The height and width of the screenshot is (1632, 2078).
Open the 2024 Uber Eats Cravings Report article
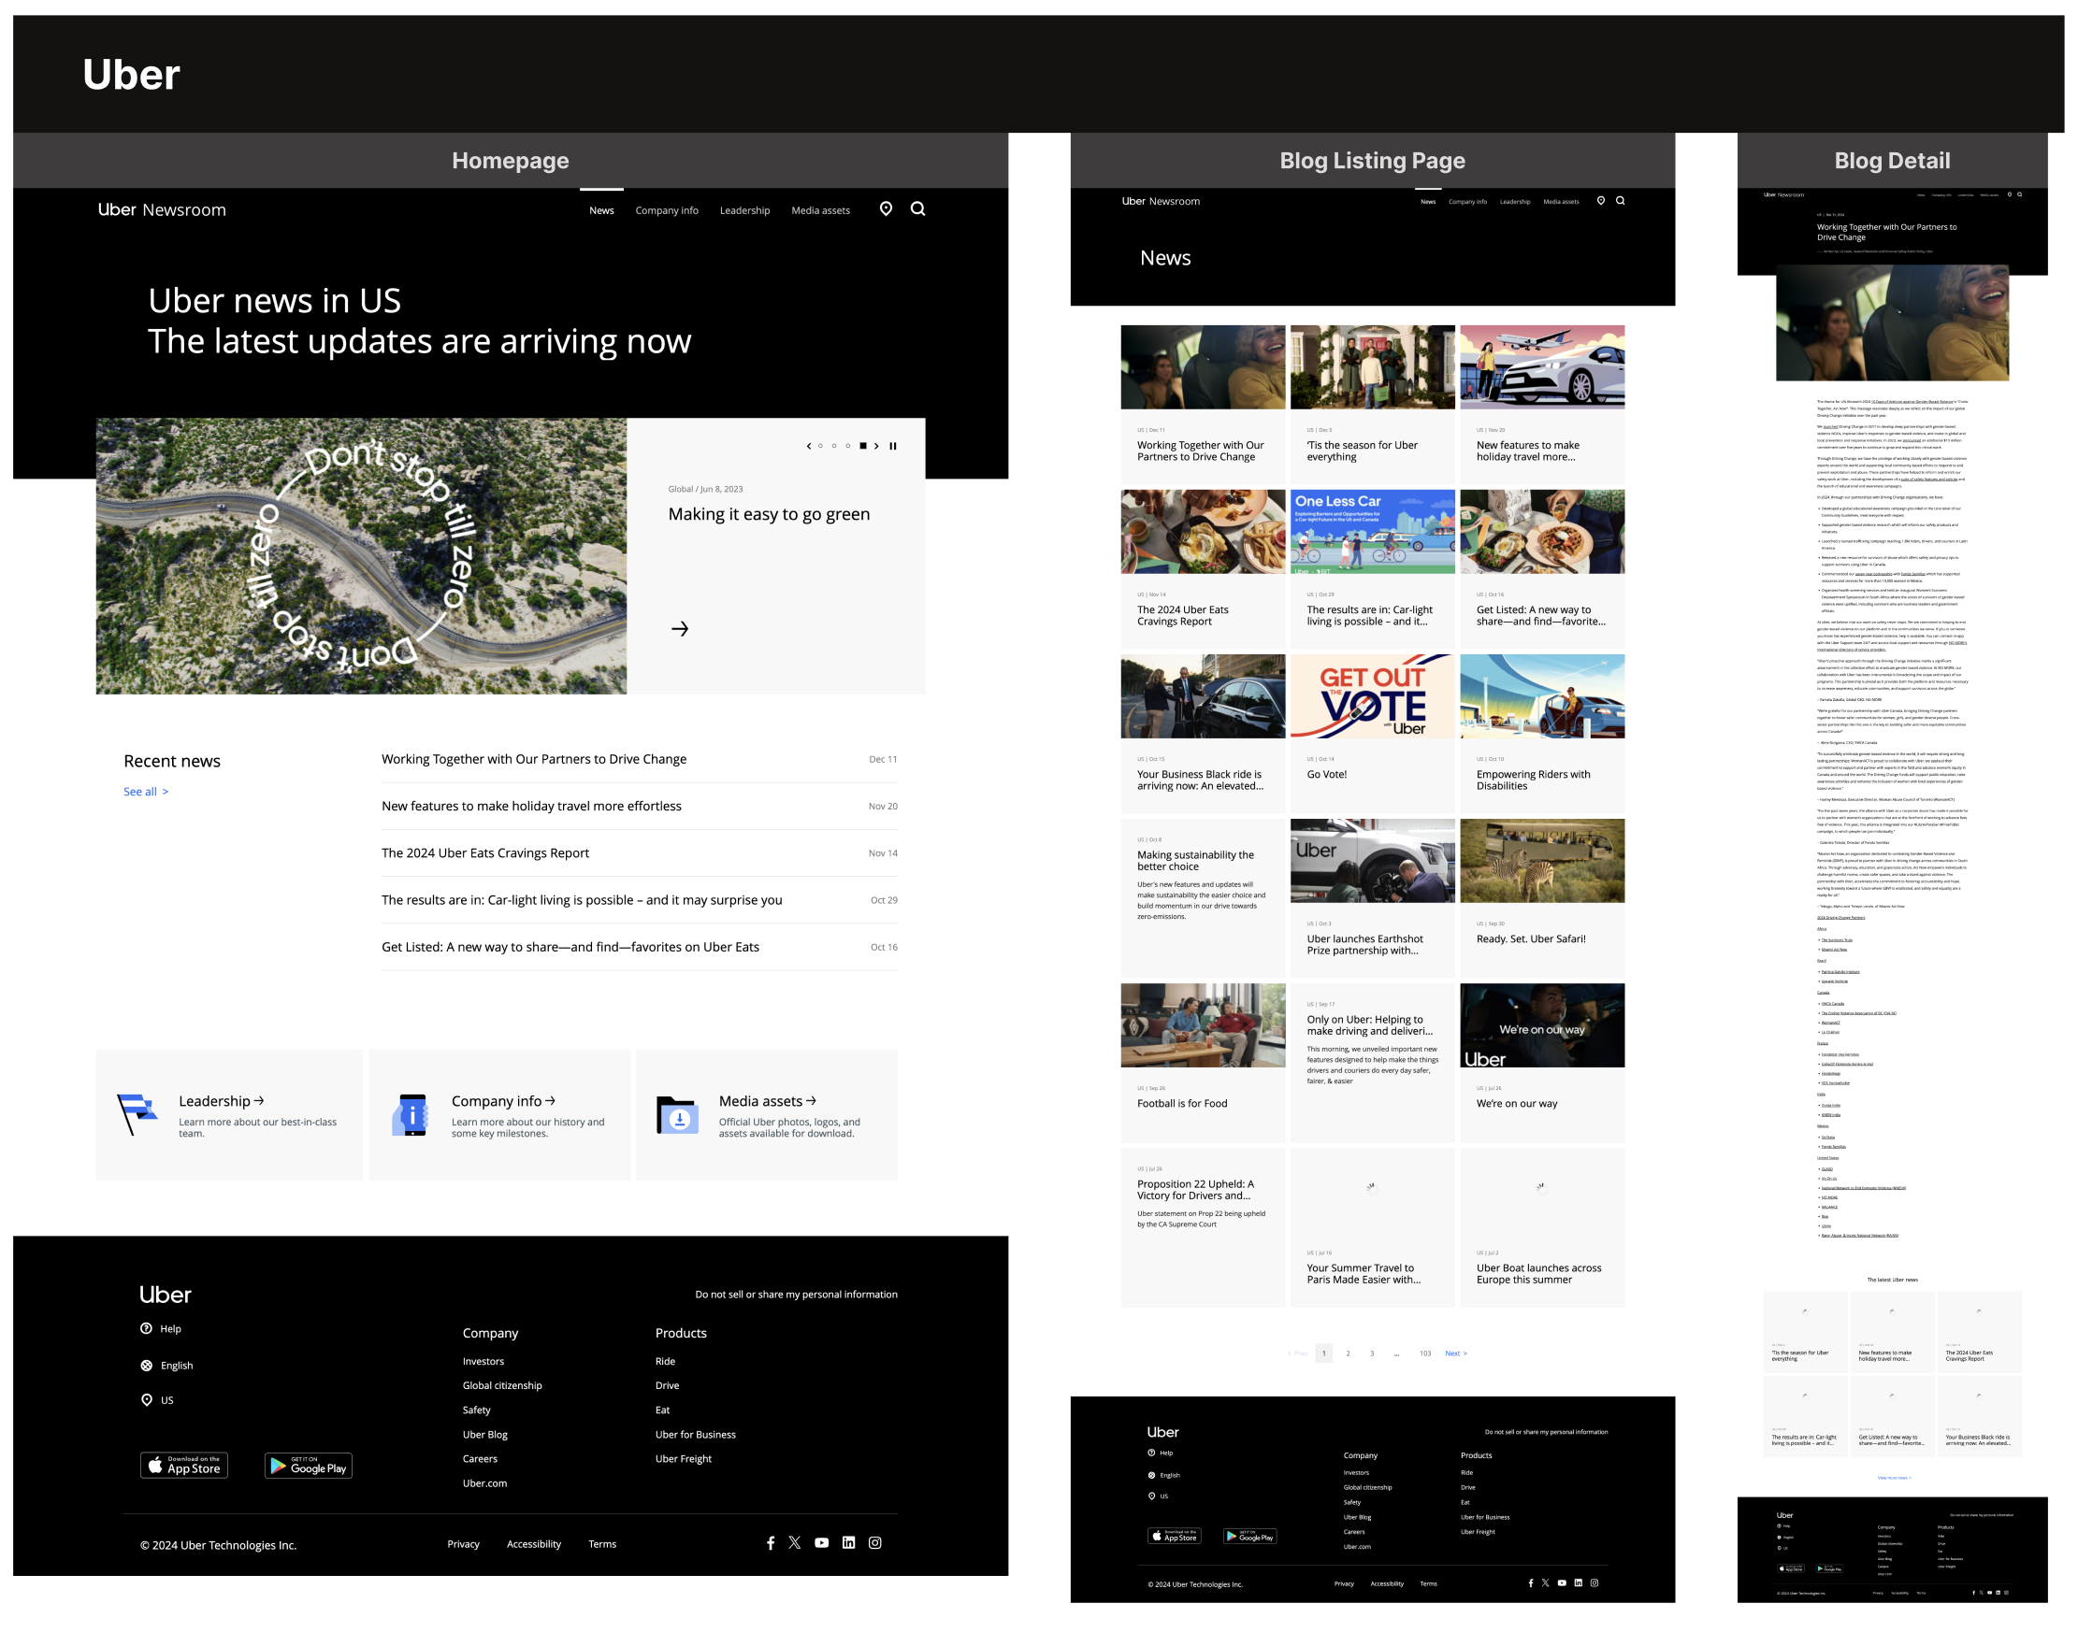coord(483,852)
